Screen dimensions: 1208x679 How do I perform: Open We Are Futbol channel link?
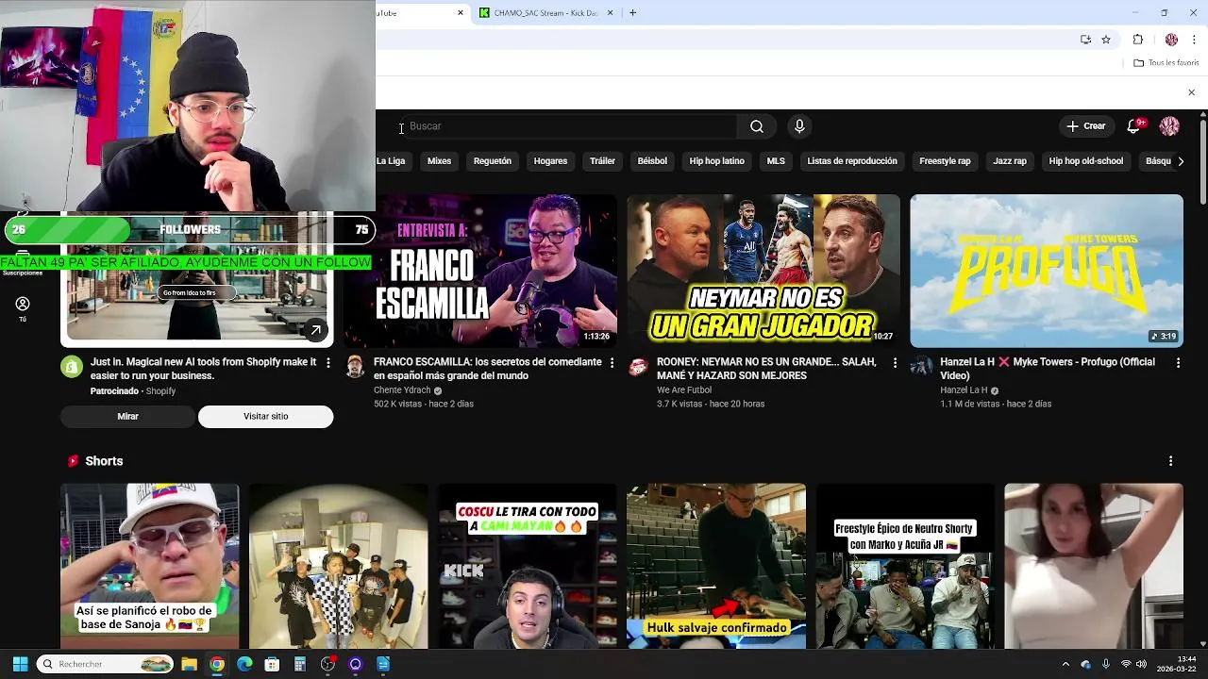coord(684,390)
